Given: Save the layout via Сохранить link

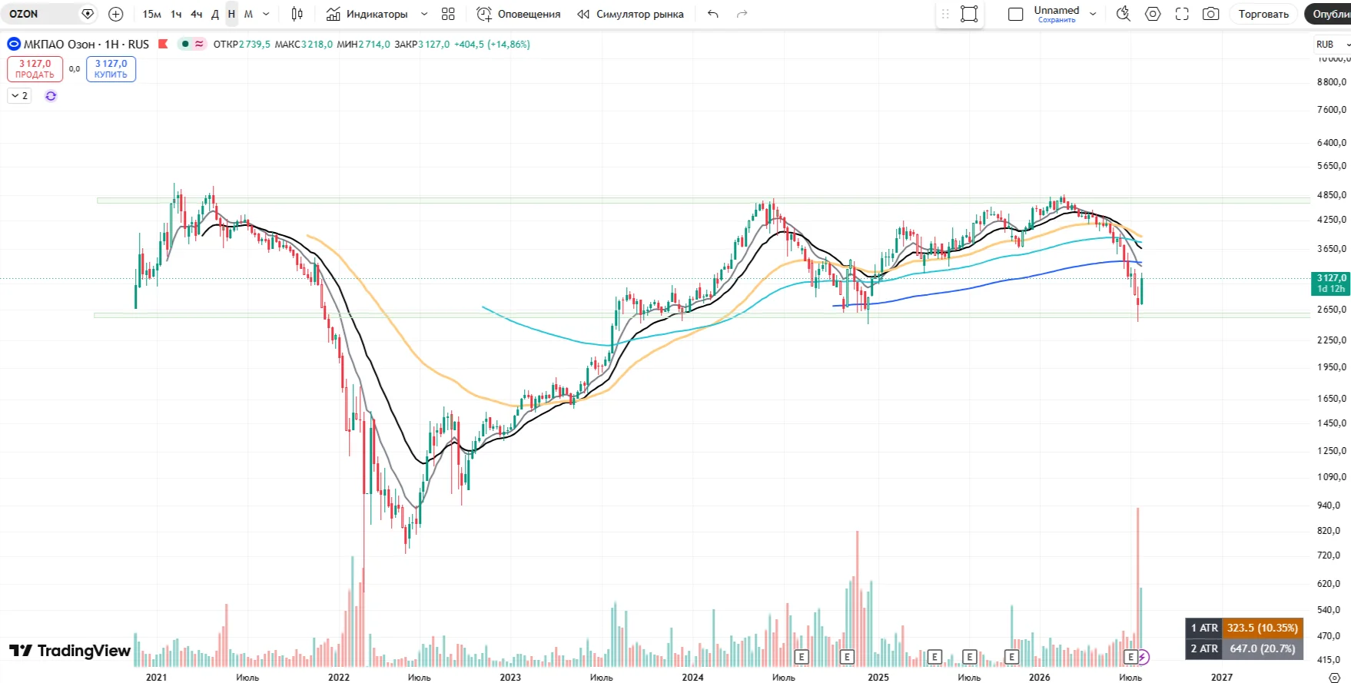Looking at the screenshot, I should (1057, 20).
